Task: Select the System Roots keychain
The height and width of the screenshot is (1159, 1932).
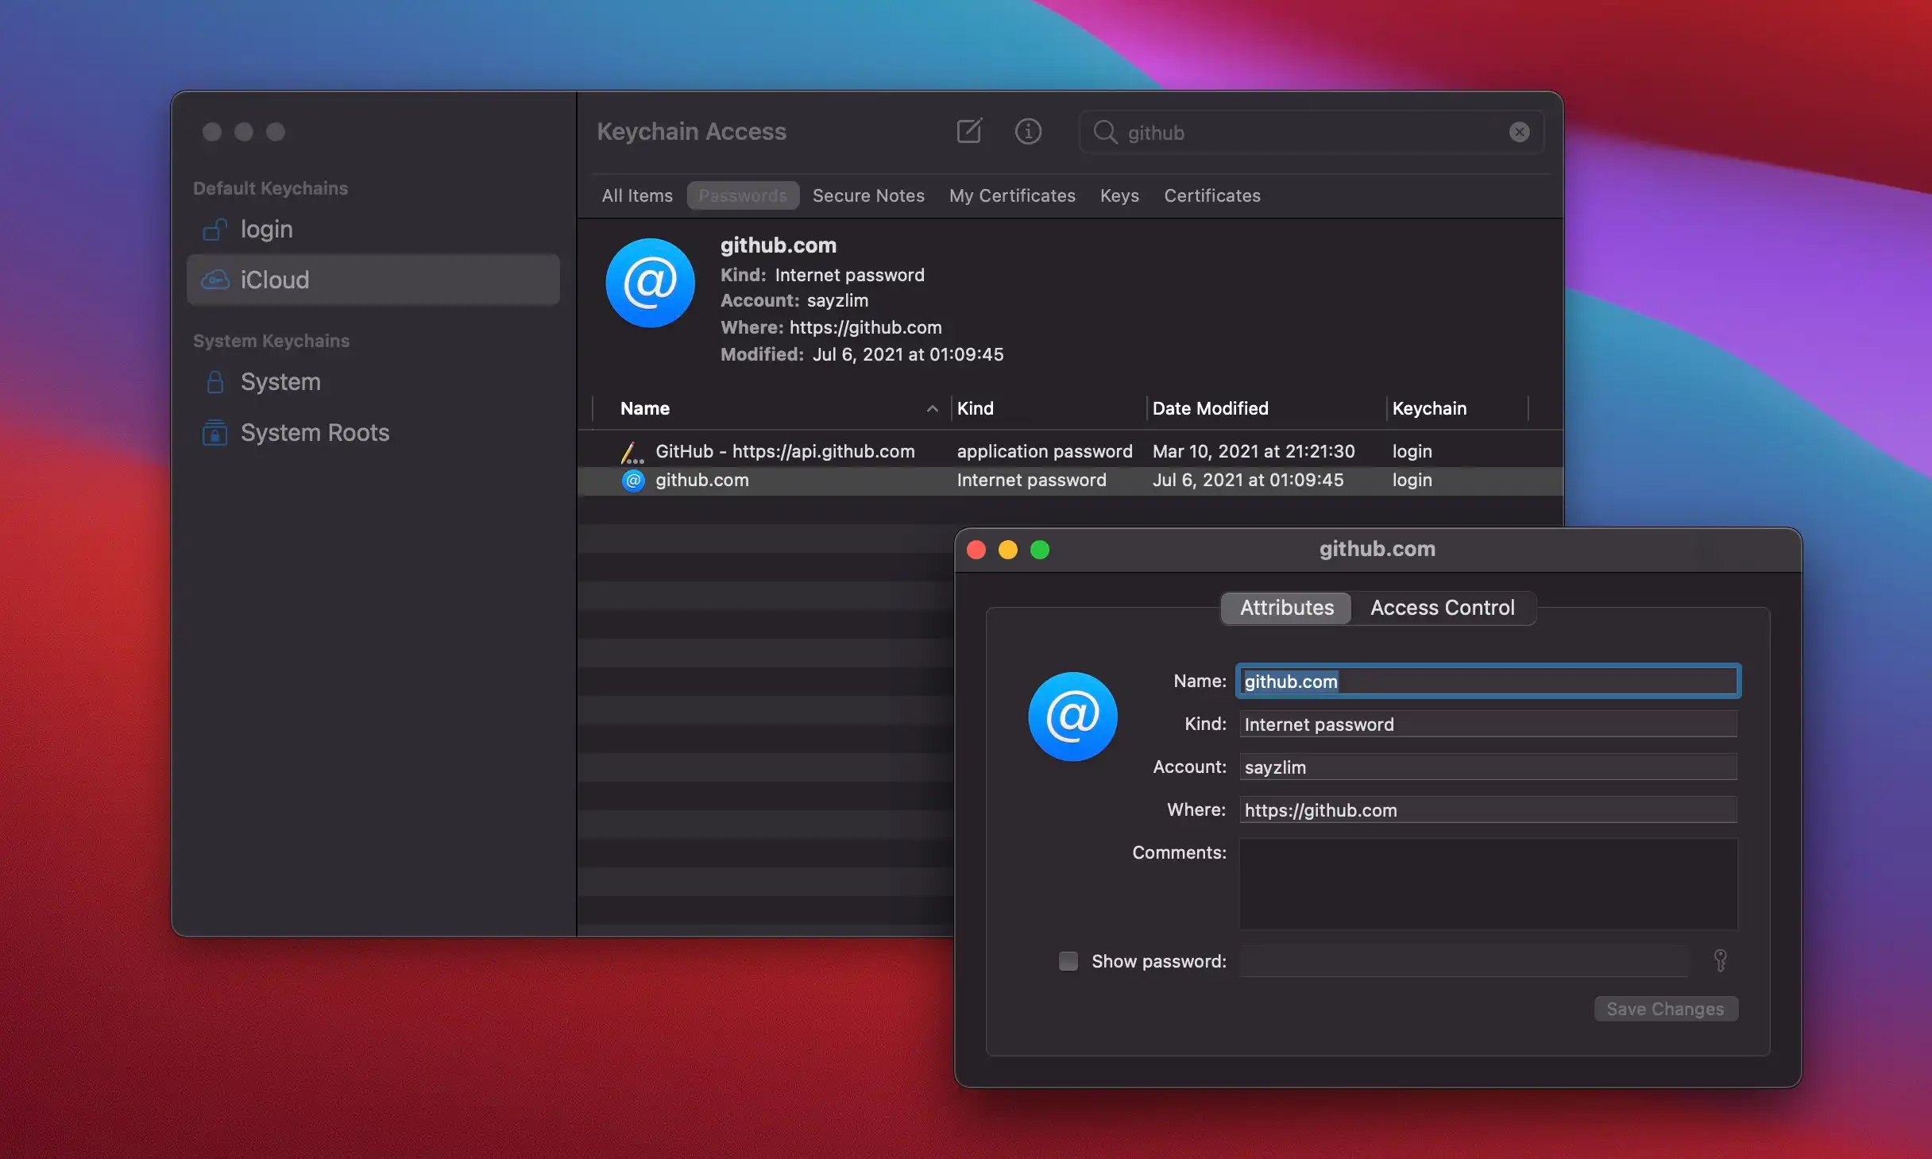Action: 373,433
